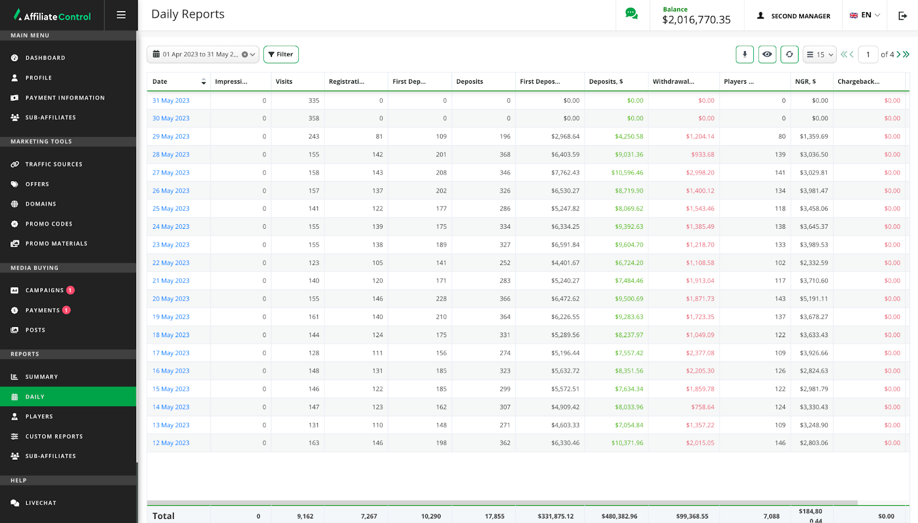Open the EN language dropdown

click(x=865, y=15)
